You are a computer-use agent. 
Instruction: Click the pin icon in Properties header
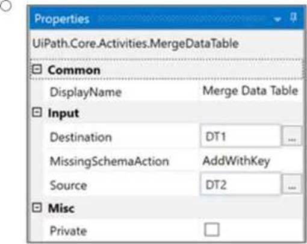click(x=293, y=17)
